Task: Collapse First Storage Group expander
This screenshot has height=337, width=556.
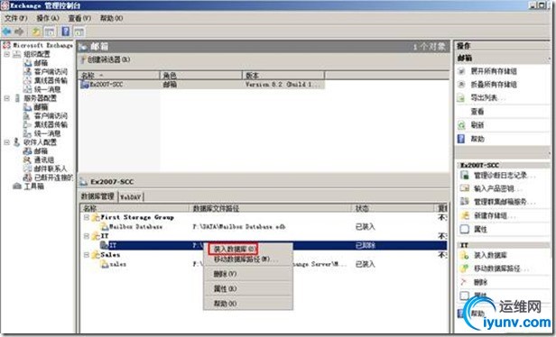Action: 86,217
